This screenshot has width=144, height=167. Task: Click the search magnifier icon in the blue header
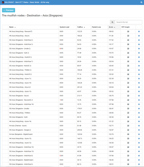click(141, 2)
